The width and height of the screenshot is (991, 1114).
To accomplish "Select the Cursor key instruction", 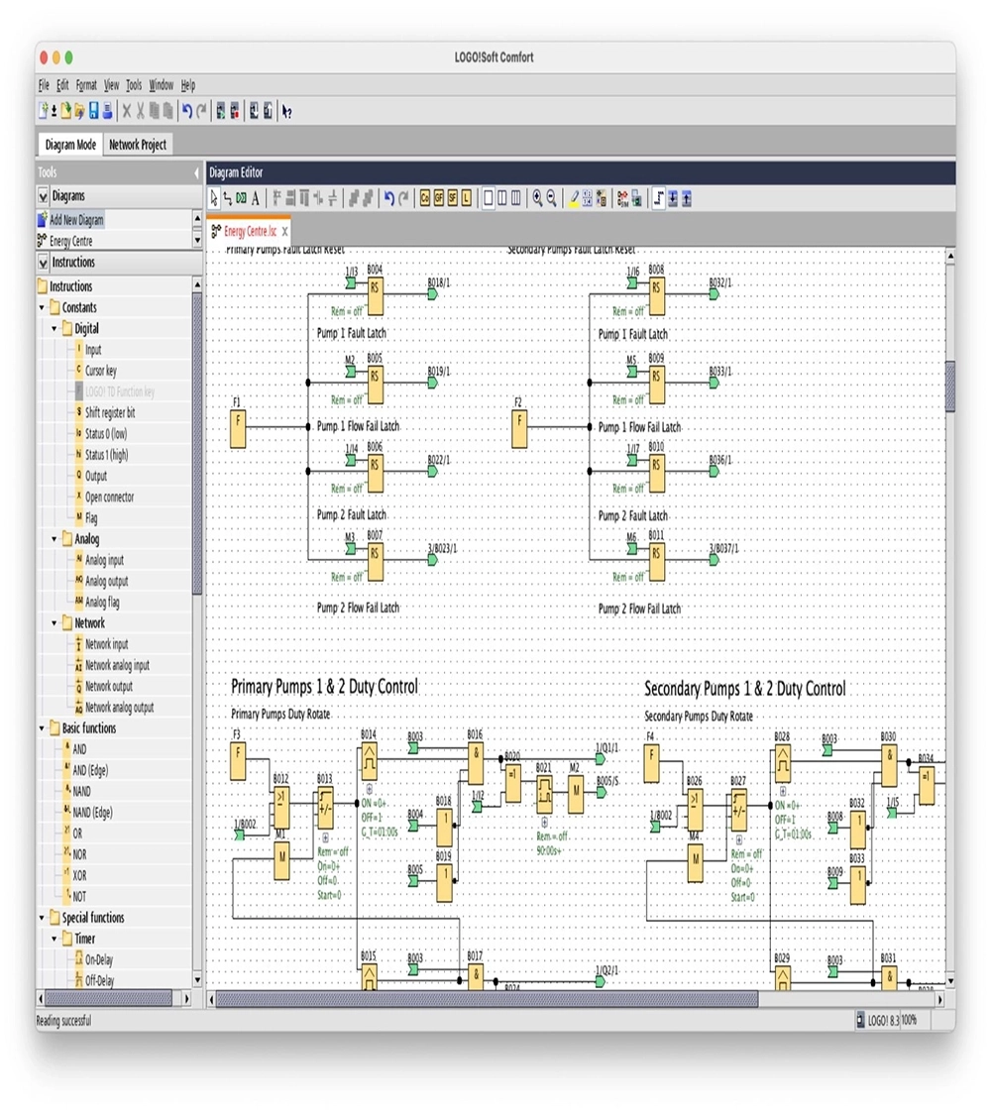I will (101, 371).
